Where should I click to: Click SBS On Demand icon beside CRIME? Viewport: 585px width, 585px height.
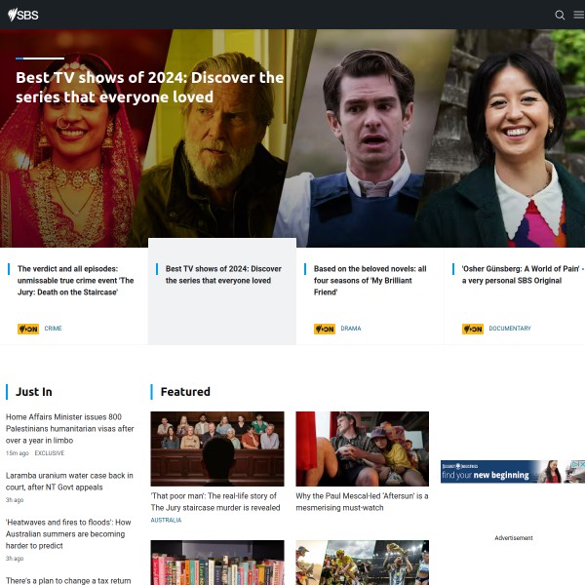(x=28, y=329)
